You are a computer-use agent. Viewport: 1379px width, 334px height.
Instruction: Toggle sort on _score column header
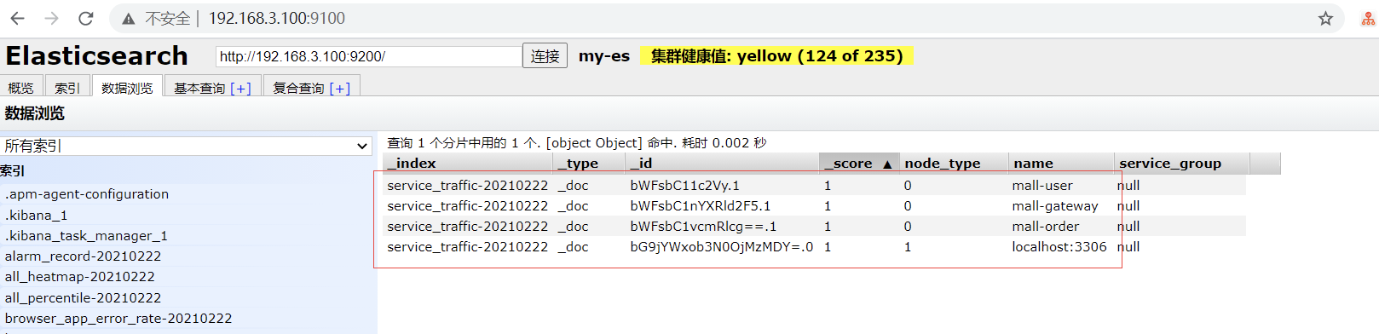click(859, 164)
